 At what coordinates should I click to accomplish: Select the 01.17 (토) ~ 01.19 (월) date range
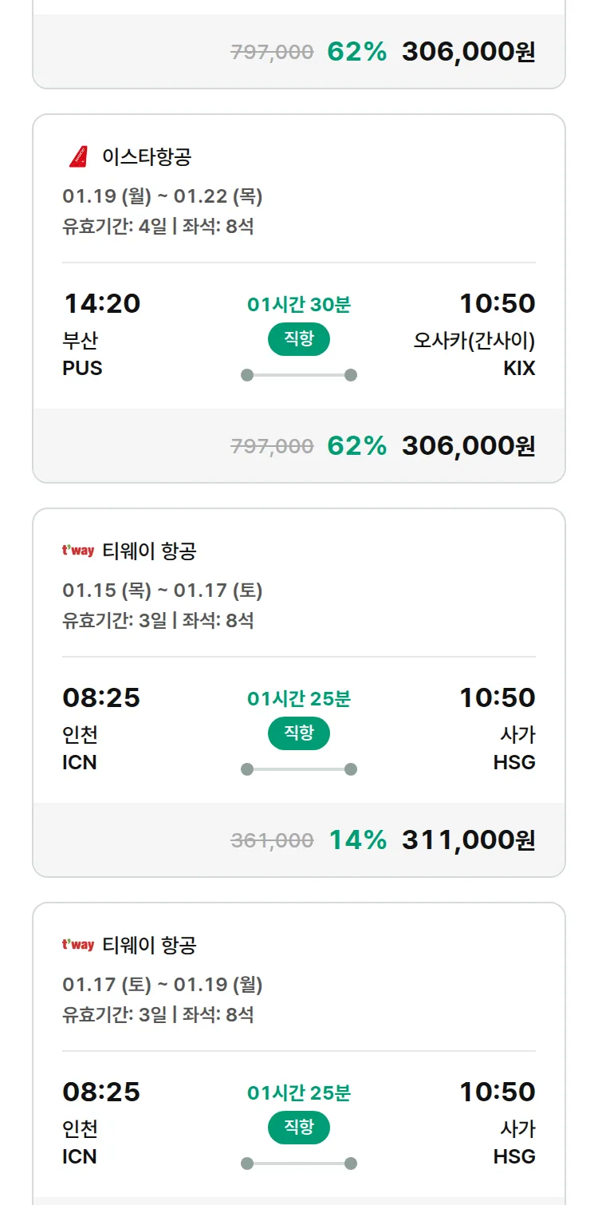163,985
